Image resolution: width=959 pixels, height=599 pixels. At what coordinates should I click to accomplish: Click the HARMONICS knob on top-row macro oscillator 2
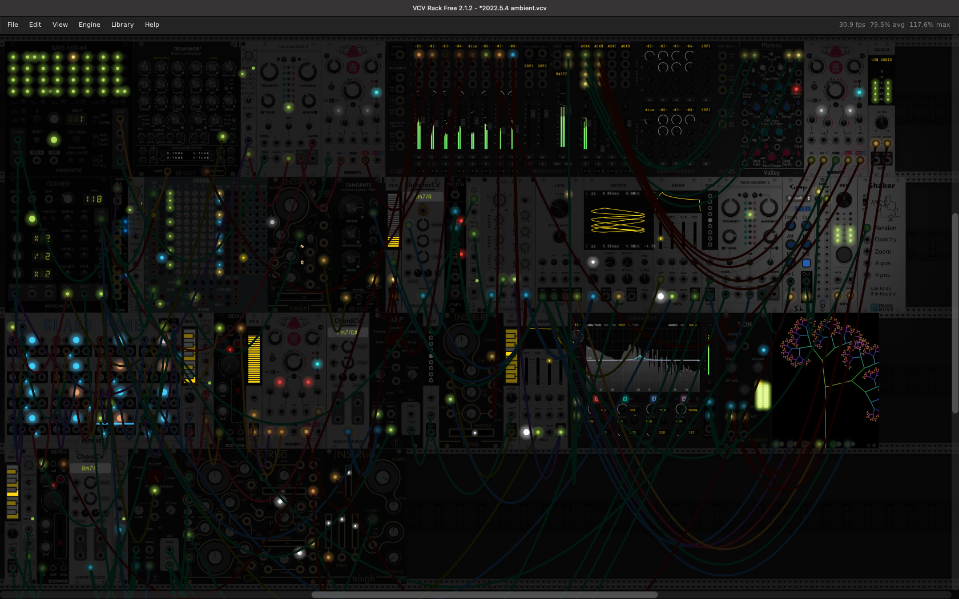click(307, 72)
